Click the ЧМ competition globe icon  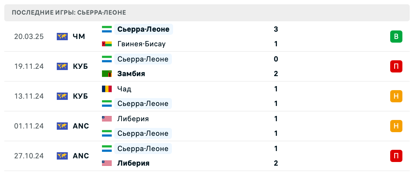click(x=62, y=36)
